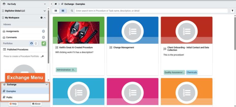Collapse the Exchange menu chevron

pyautogui.click(x=46, y=84)
